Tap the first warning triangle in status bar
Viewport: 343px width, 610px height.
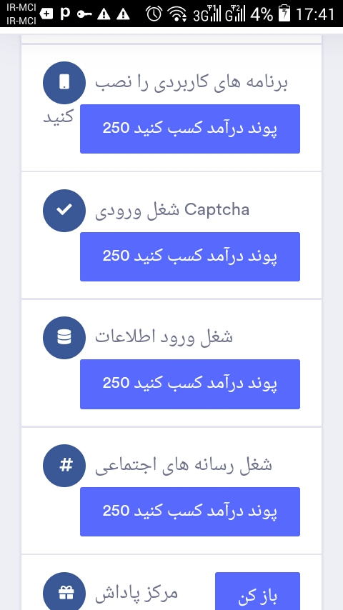(104, 14)
